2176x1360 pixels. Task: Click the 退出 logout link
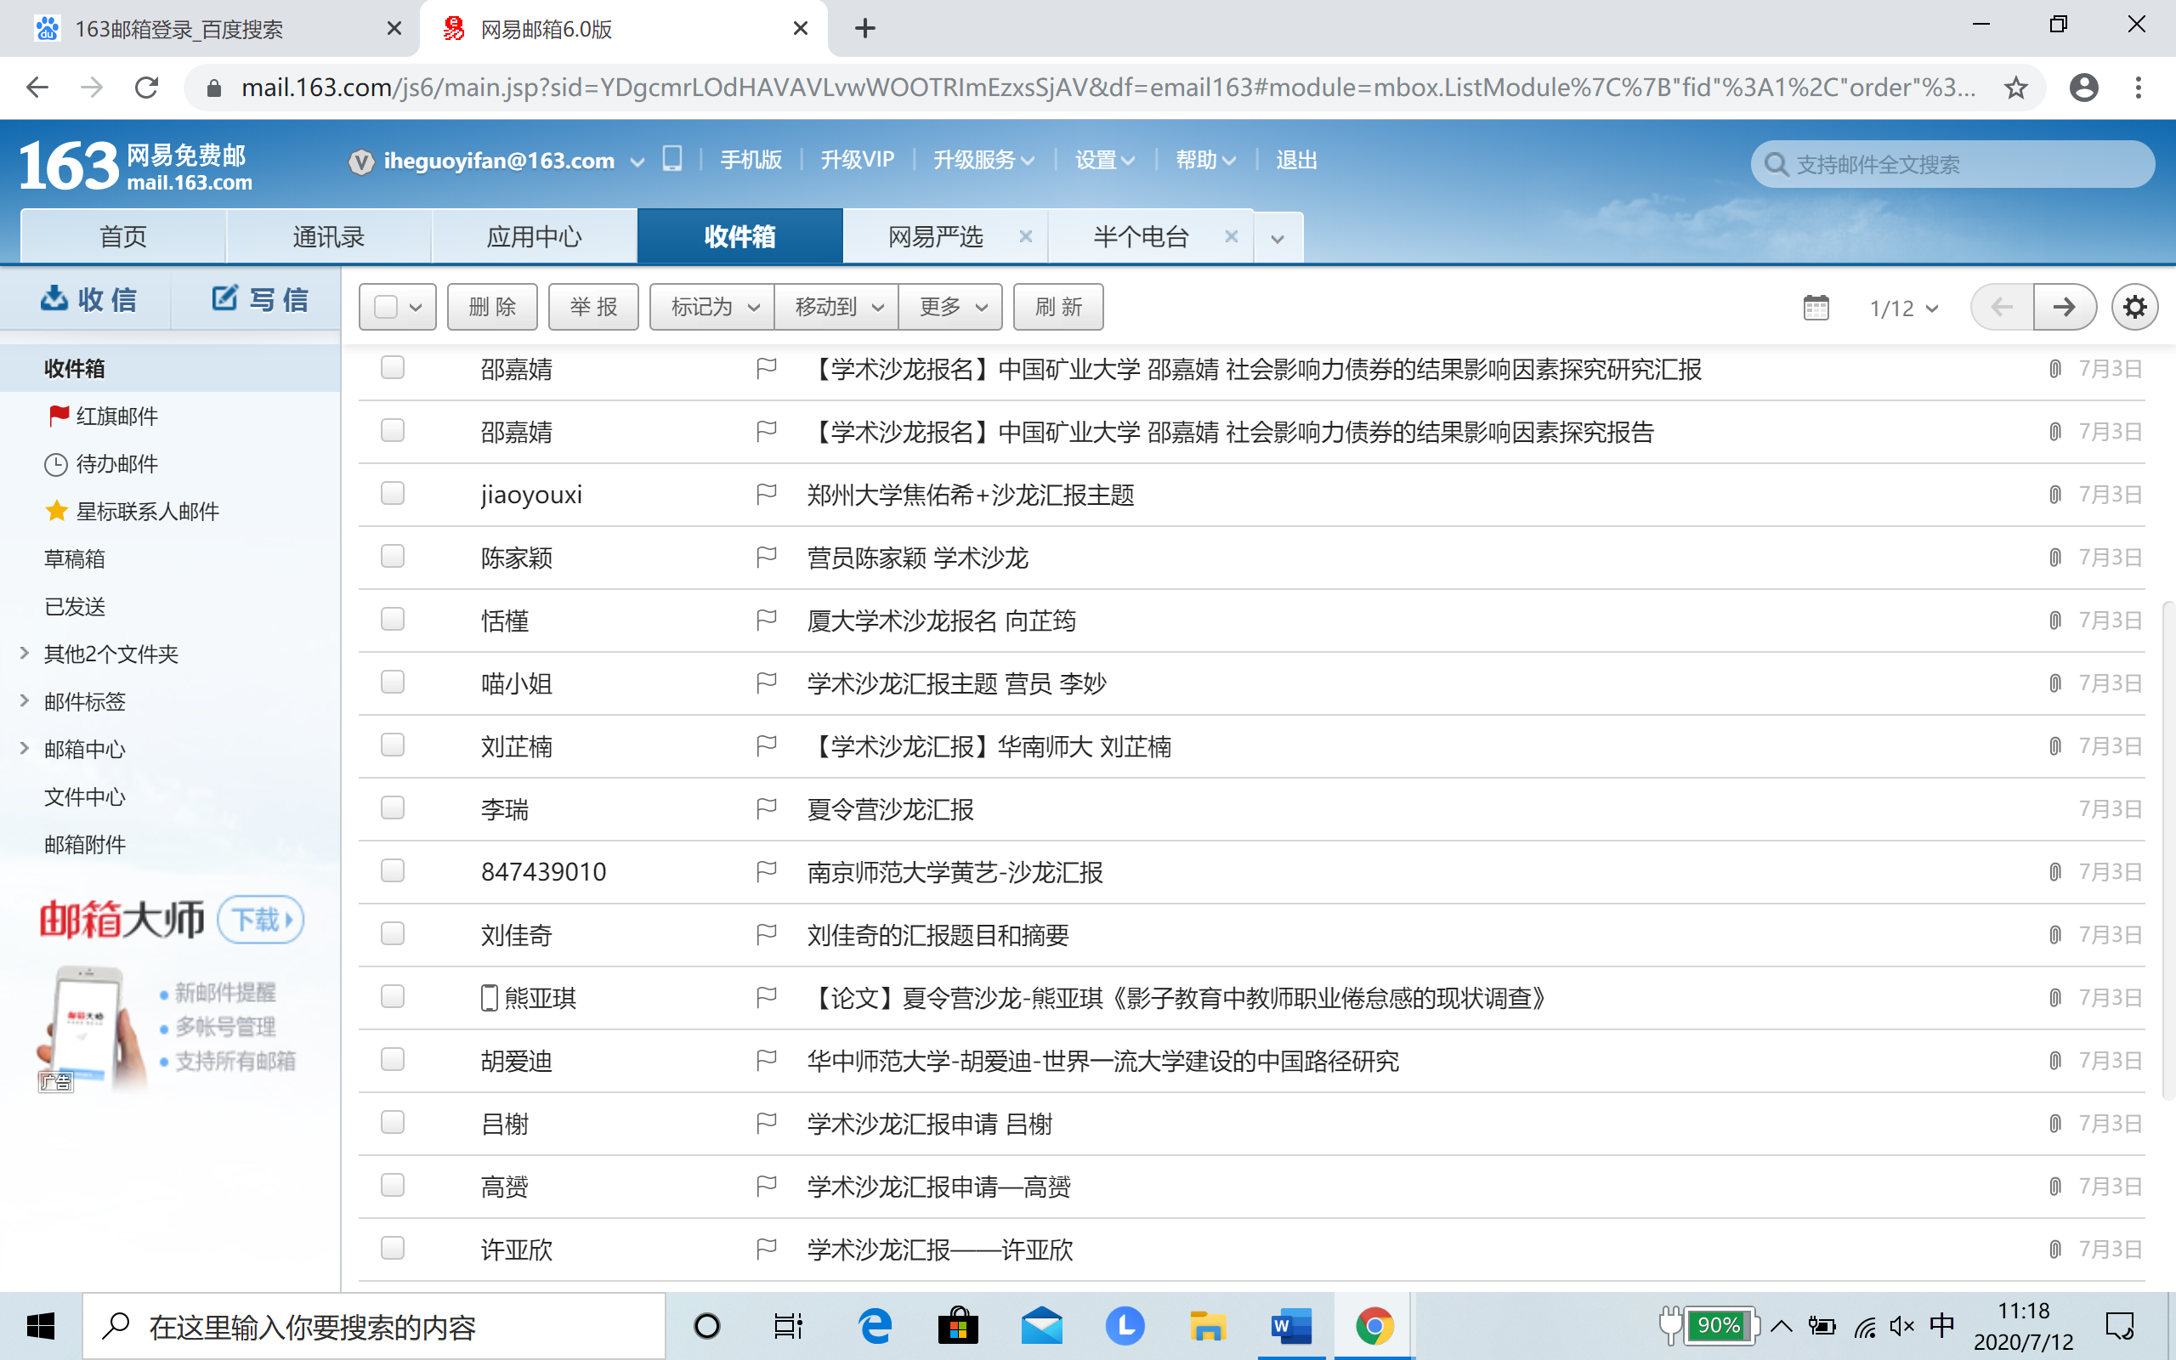(1295, 160)
